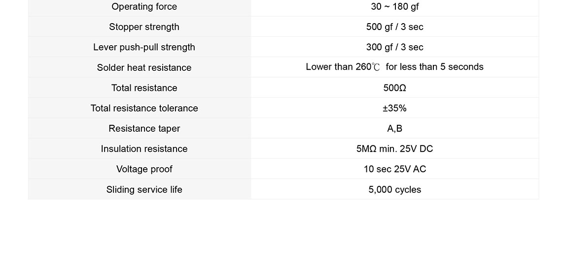Click the "Operating force" label cell

click(x=144, y=7)
